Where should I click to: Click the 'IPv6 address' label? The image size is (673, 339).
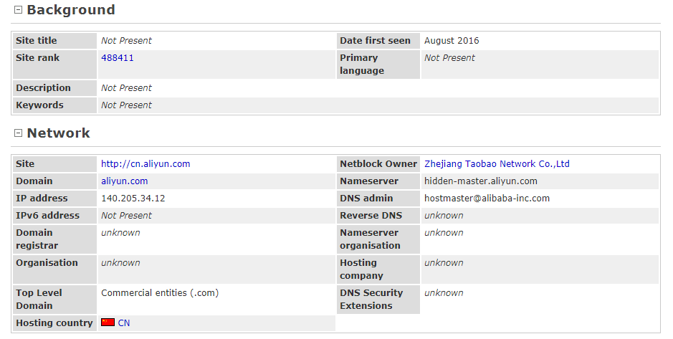(x=47, y=216)
